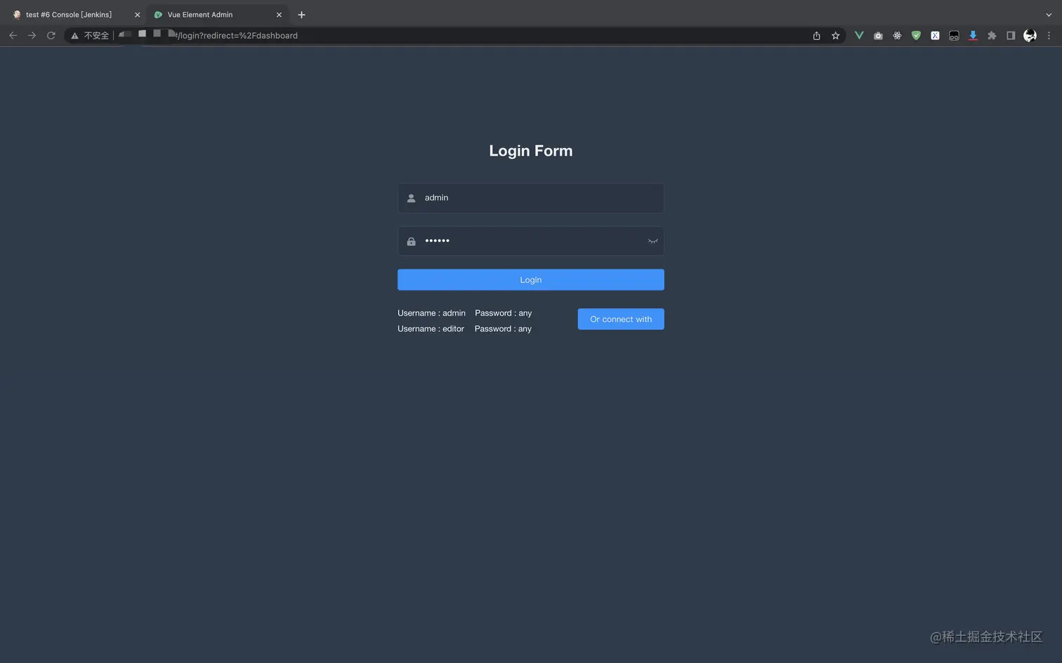
Task: Click the camera screenshot extension icon
Action: click(x=878, y=36)
